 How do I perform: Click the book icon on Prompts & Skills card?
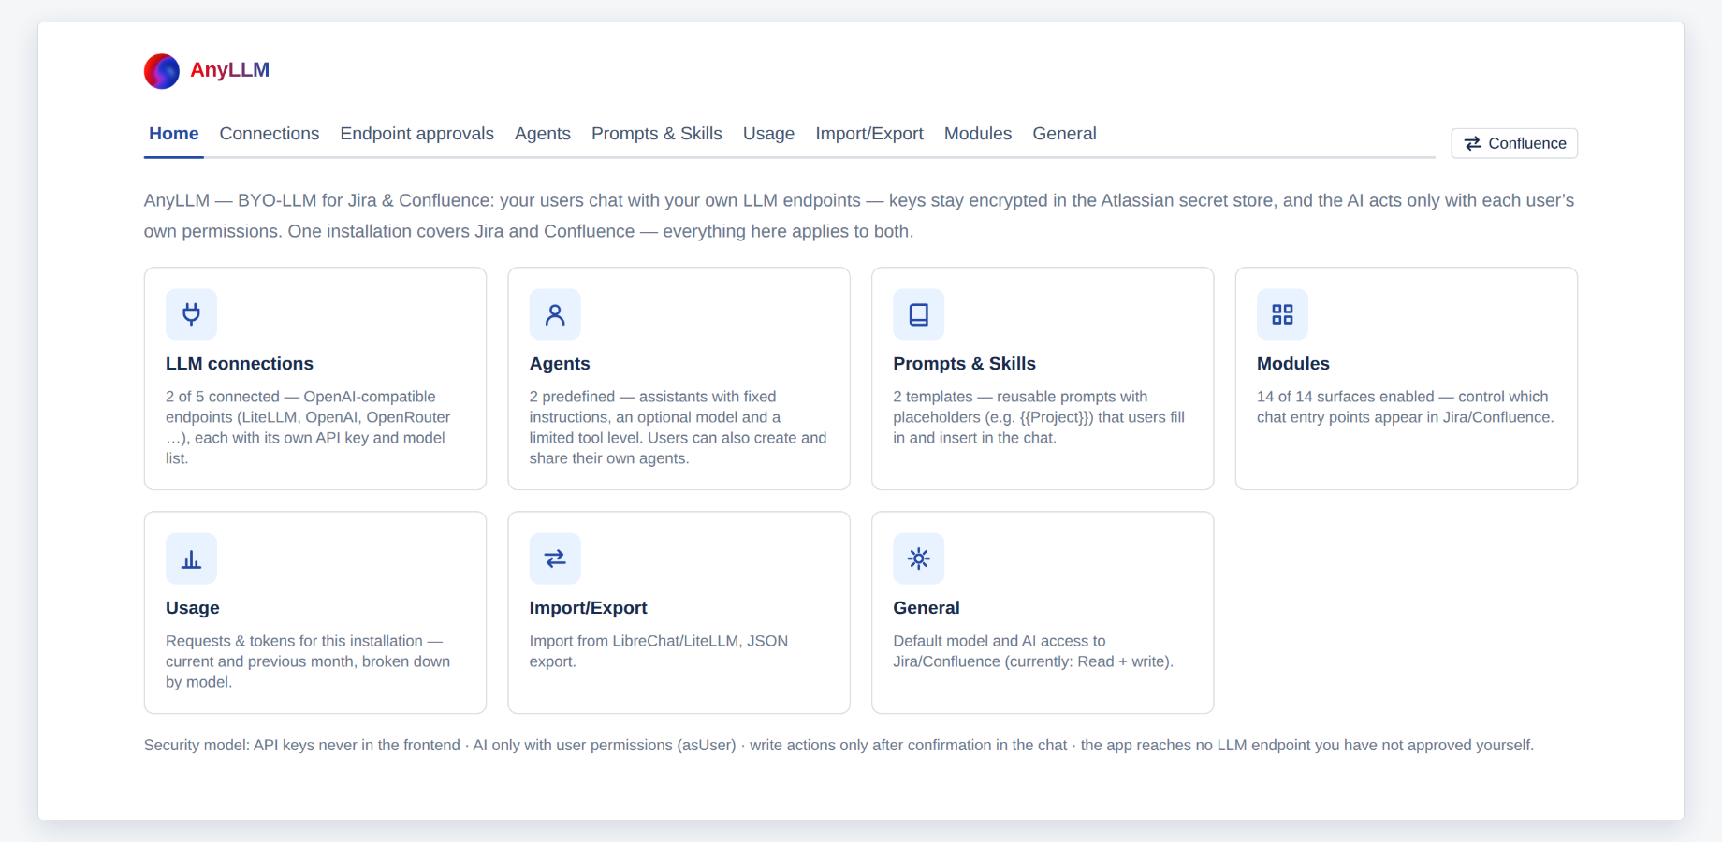coord(919,314)
